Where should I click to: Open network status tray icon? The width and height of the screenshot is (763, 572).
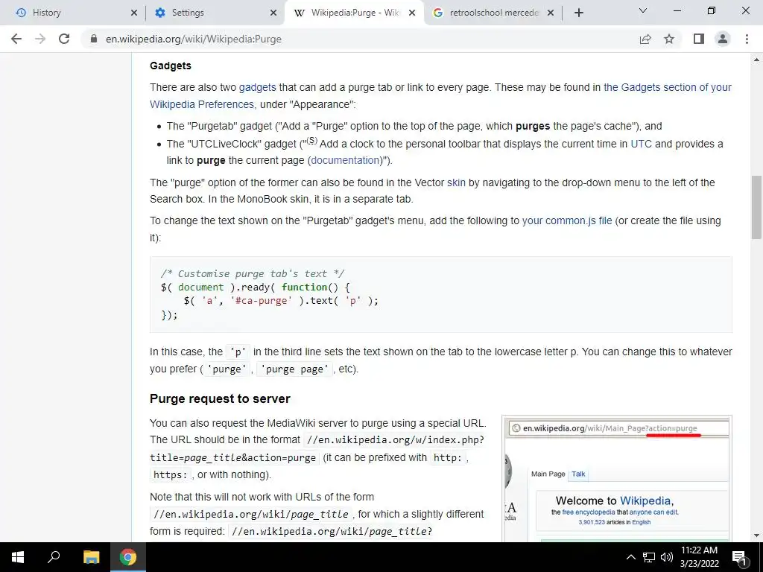pyautogui.click(x=649, y=557)
